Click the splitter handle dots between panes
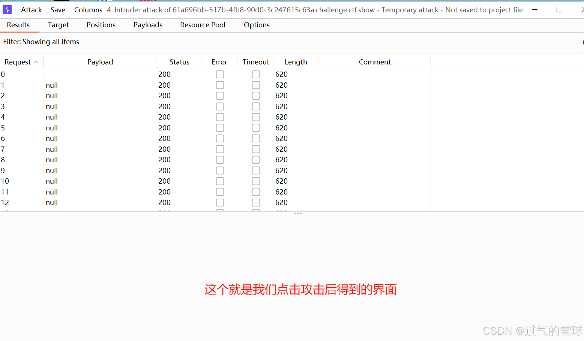584x341 pixels. tap(298, 213)
